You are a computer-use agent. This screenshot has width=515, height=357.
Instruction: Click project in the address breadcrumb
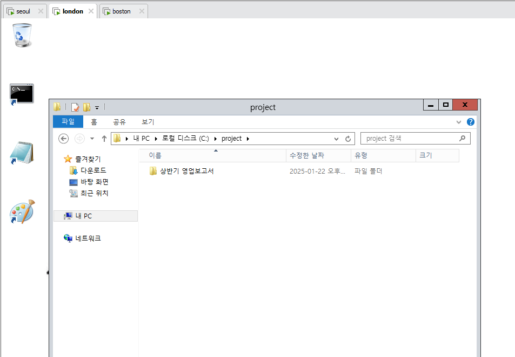(231, 139)
